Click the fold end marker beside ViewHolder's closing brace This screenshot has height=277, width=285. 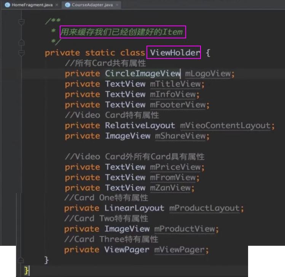point(21,260)
